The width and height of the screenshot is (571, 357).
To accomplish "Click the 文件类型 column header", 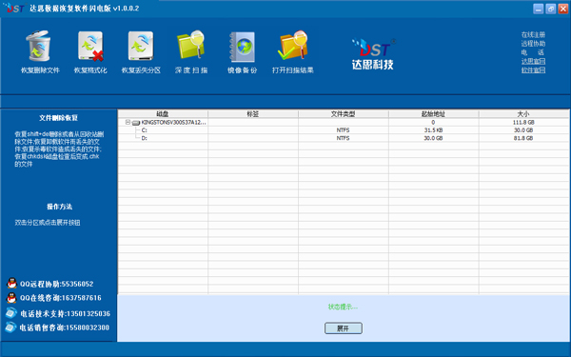I will (x=343, y=114).
